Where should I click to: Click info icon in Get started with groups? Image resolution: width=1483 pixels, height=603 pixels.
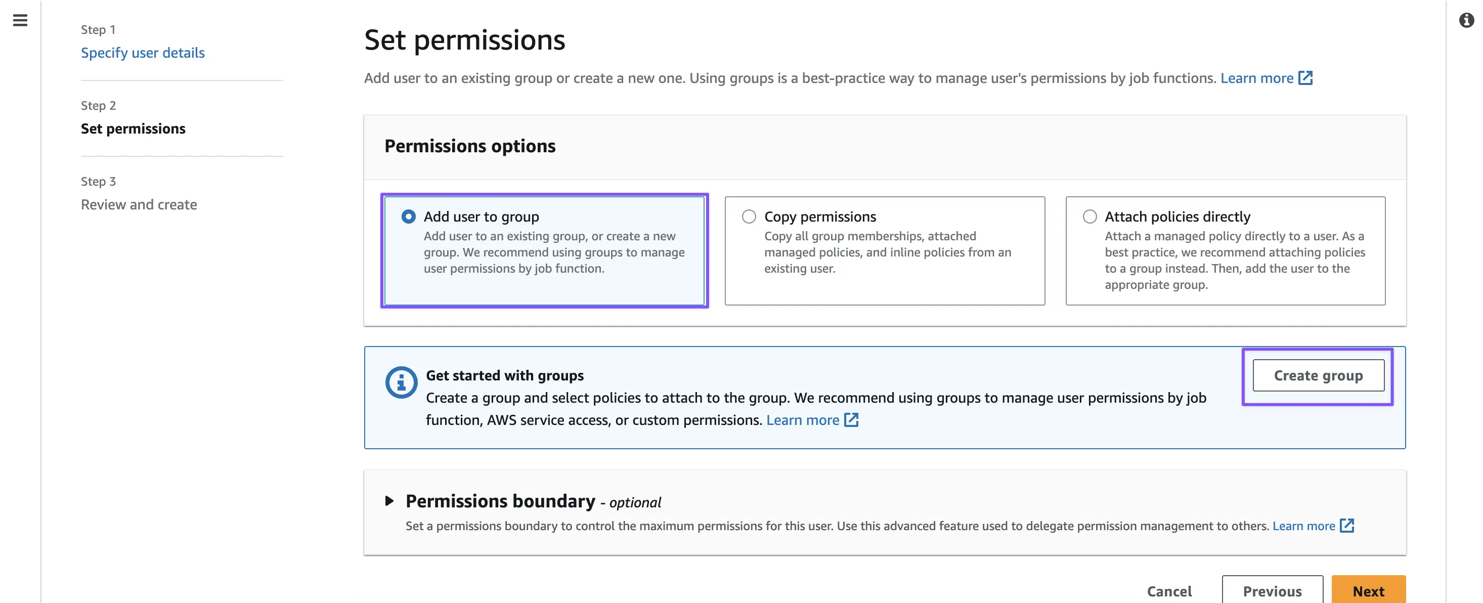point(401,382)
